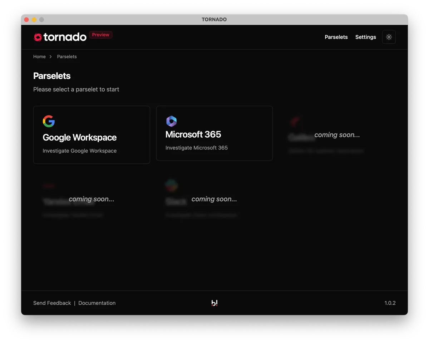This screenshot has width=429, height=343.
Task: Click the brand logo in the footer center
Action: pos(214,303)
